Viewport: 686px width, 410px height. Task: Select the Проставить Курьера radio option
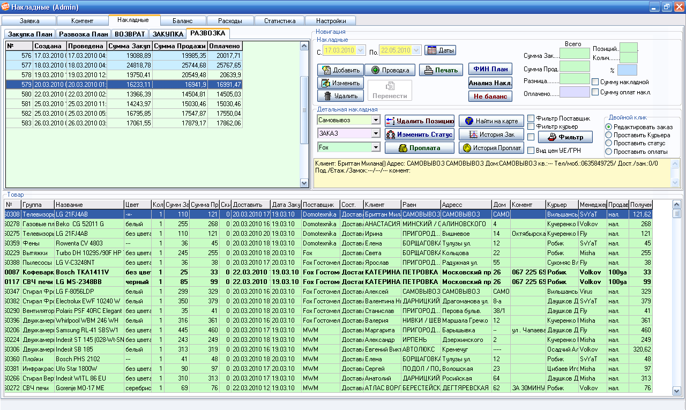(x=608, y=135)
